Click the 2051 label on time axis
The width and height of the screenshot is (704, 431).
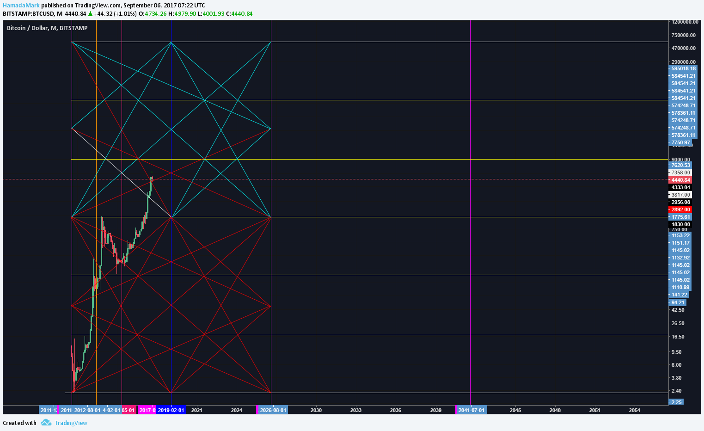tap(595, 410)
